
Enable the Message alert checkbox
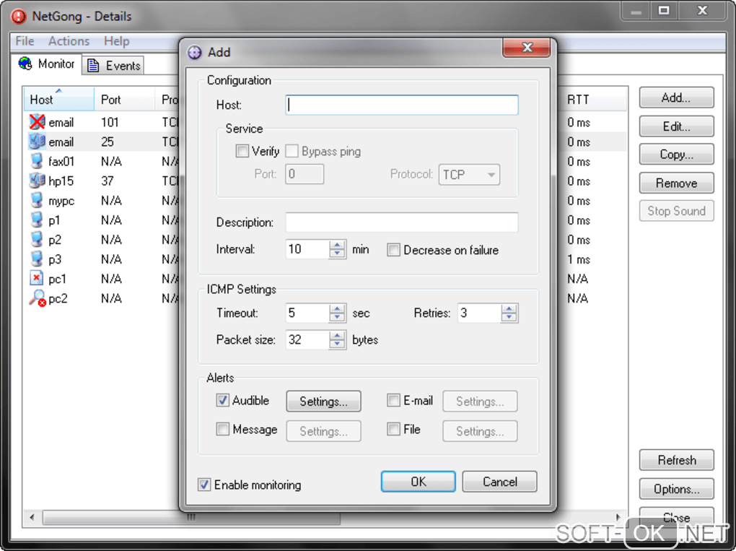222,429
